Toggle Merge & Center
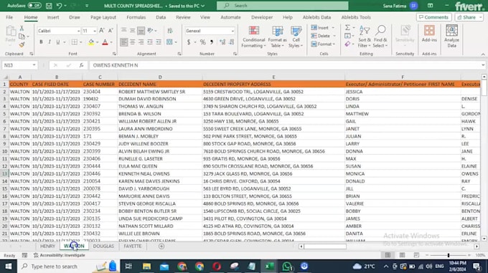 pos(169,42)
